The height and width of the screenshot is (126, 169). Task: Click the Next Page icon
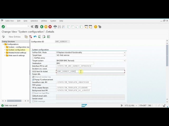point(77,27)
